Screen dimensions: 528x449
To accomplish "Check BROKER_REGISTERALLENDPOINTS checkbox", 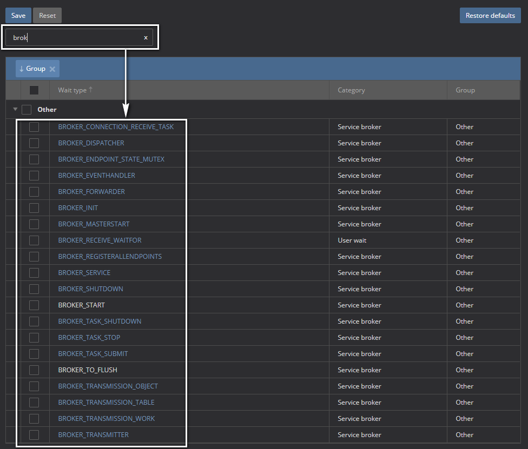I will [34, 257].
